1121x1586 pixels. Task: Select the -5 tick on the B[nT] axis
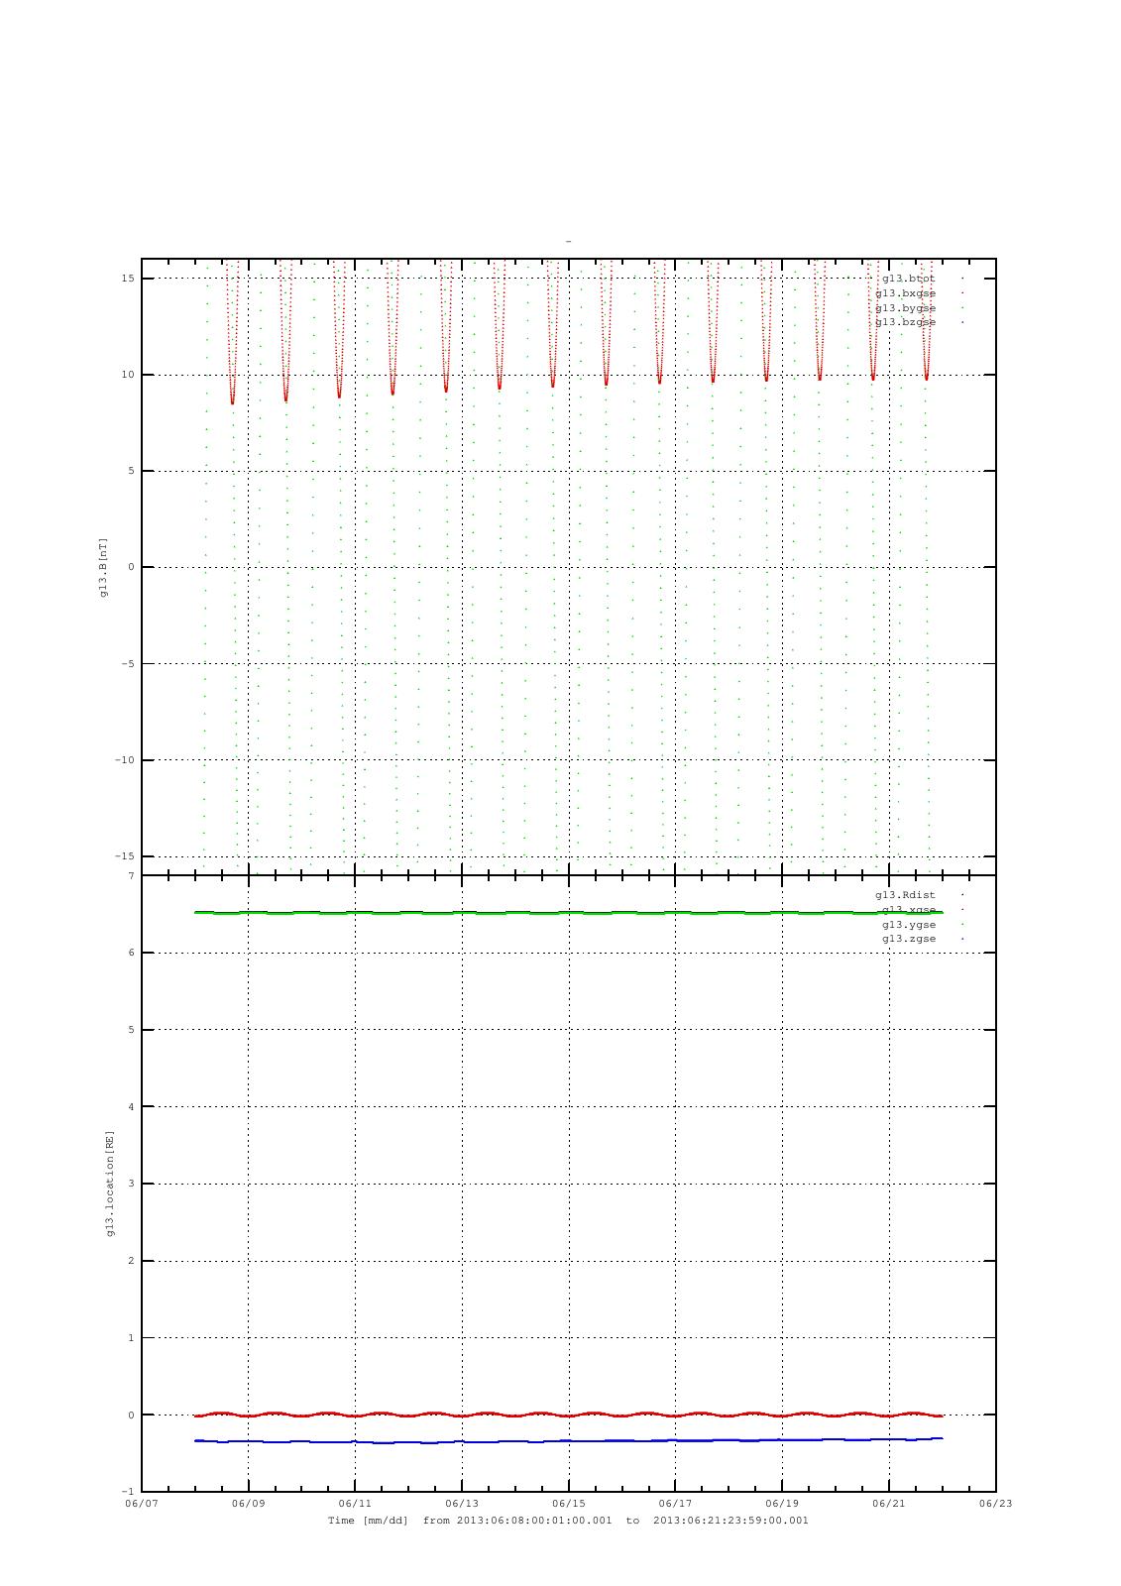[128, 664]
